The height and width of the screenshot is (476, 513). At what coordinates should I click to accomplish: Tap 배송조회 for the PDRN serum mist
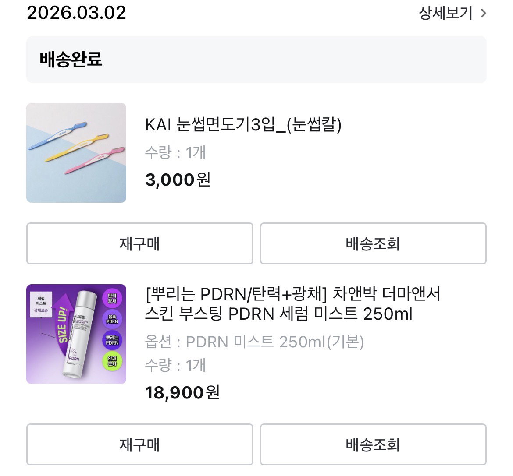click(x=373, y=444)
